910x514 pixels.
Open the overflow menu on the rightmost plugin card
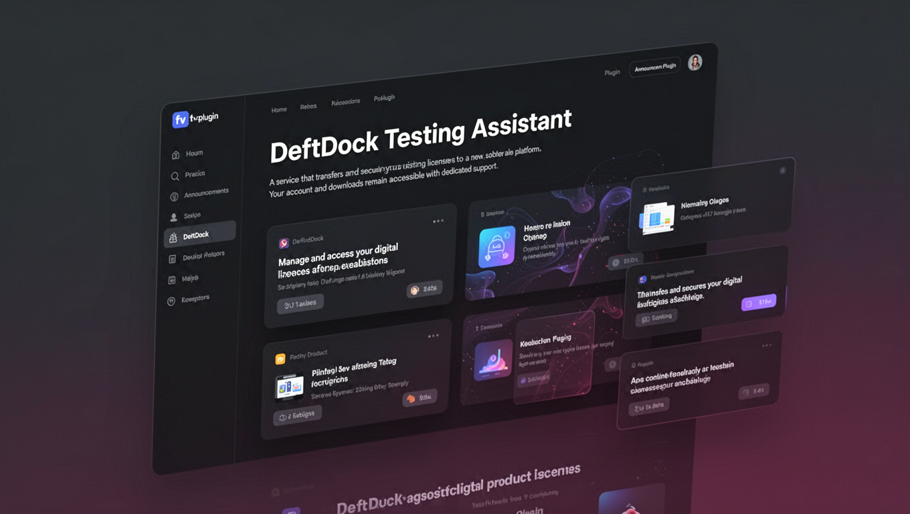pos(767,345)
